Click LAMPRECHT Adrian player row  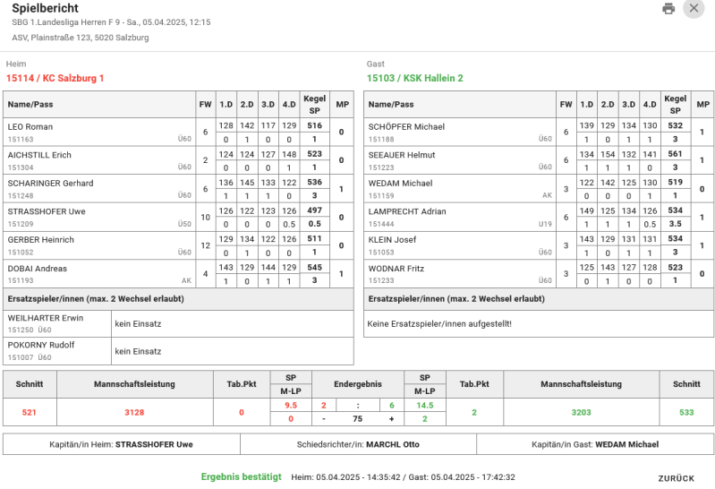point(539,218)
